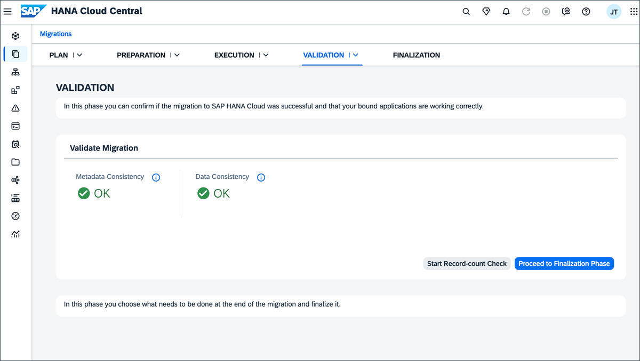
Task: Select the highlighted copy/migrations sidebar icon
Action: click(15, 54)
